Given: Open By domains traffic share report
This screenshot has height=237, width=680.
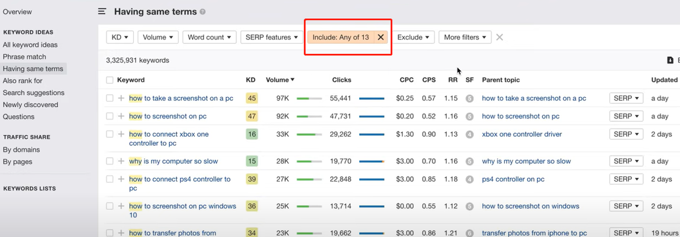Looking at the screenshot, I should pyautogui.click(x=22, y=150).
